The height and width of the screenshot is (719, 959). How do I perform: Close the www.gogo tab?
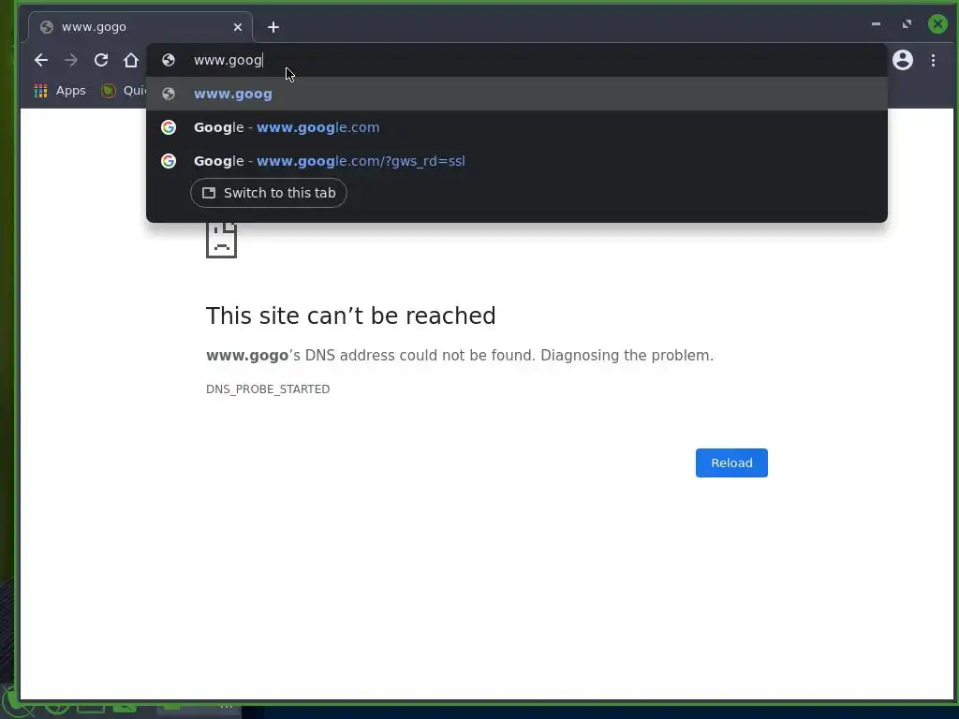click(238, 27)
